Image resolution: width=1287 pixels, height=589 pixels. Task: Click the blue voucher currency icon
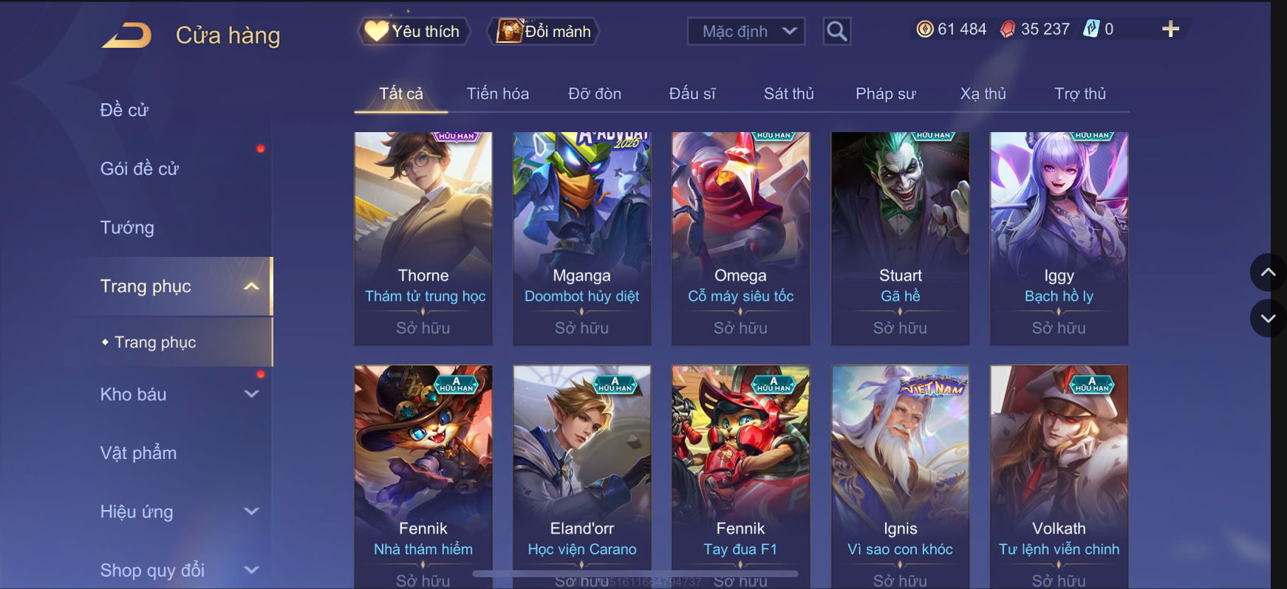coord(1091,29)
